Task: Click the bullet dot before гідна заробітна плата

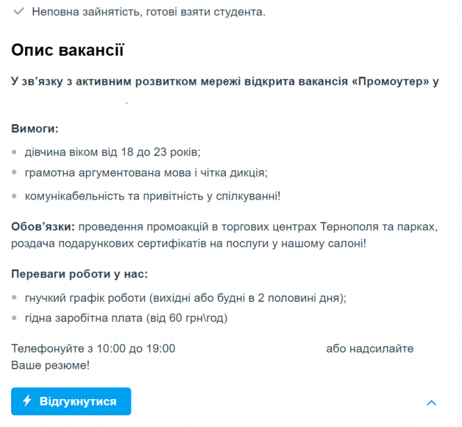Action: tap(15, 319)
